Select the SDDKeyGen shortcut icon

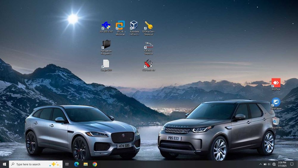[x=148, y=28]
